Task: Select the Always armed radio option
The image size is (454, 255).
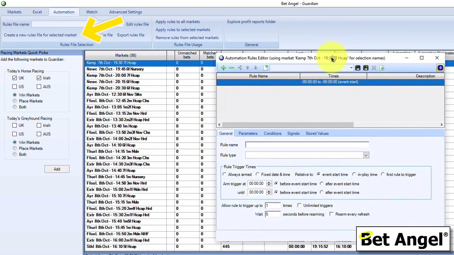Action: coord(225,175)
